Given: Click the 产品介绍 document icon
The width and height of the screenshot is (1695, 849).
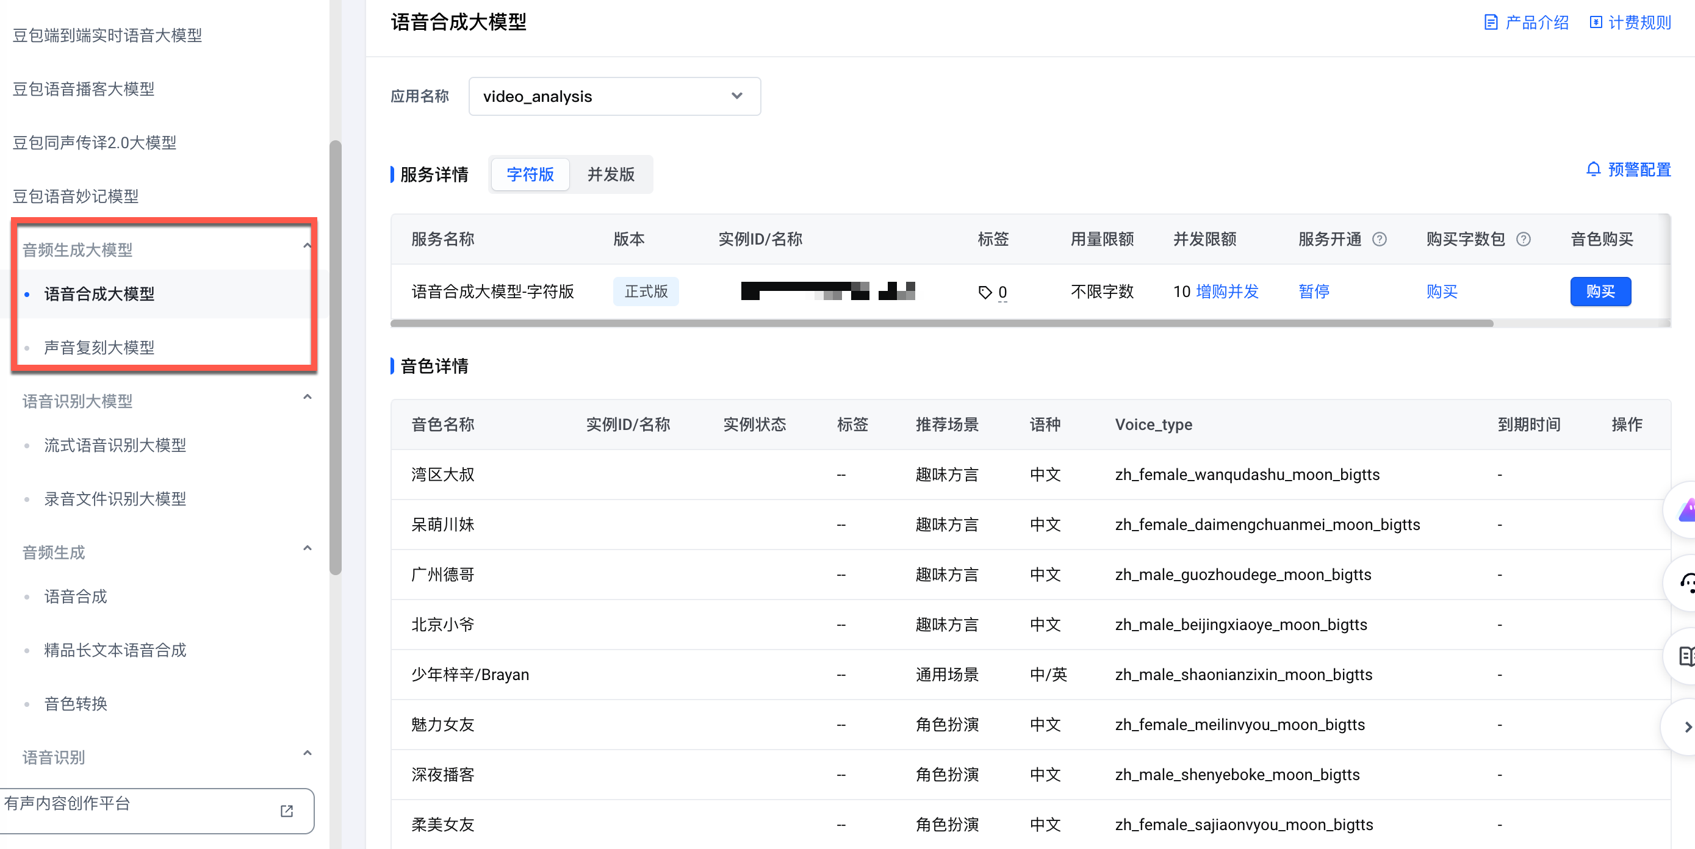Looking at the screenshot, I should [1491, 23].
